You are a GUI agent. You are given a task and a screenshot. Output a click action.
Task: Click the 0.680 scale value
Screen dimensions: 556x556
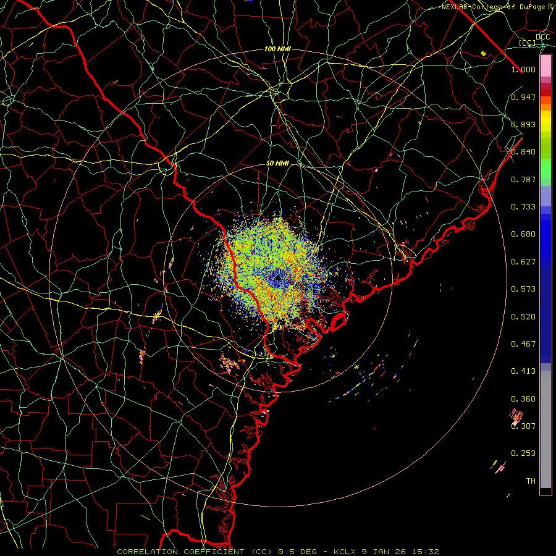(523, 234)
